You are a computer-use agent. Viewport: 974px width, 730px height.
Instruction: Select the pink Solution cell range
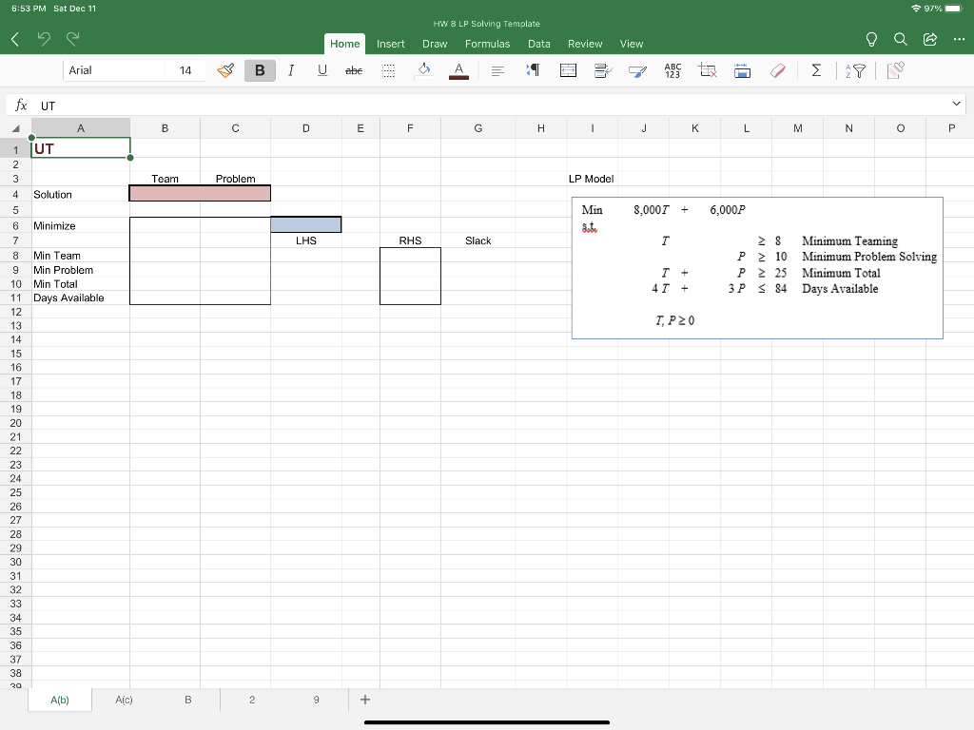pos(200,194)
